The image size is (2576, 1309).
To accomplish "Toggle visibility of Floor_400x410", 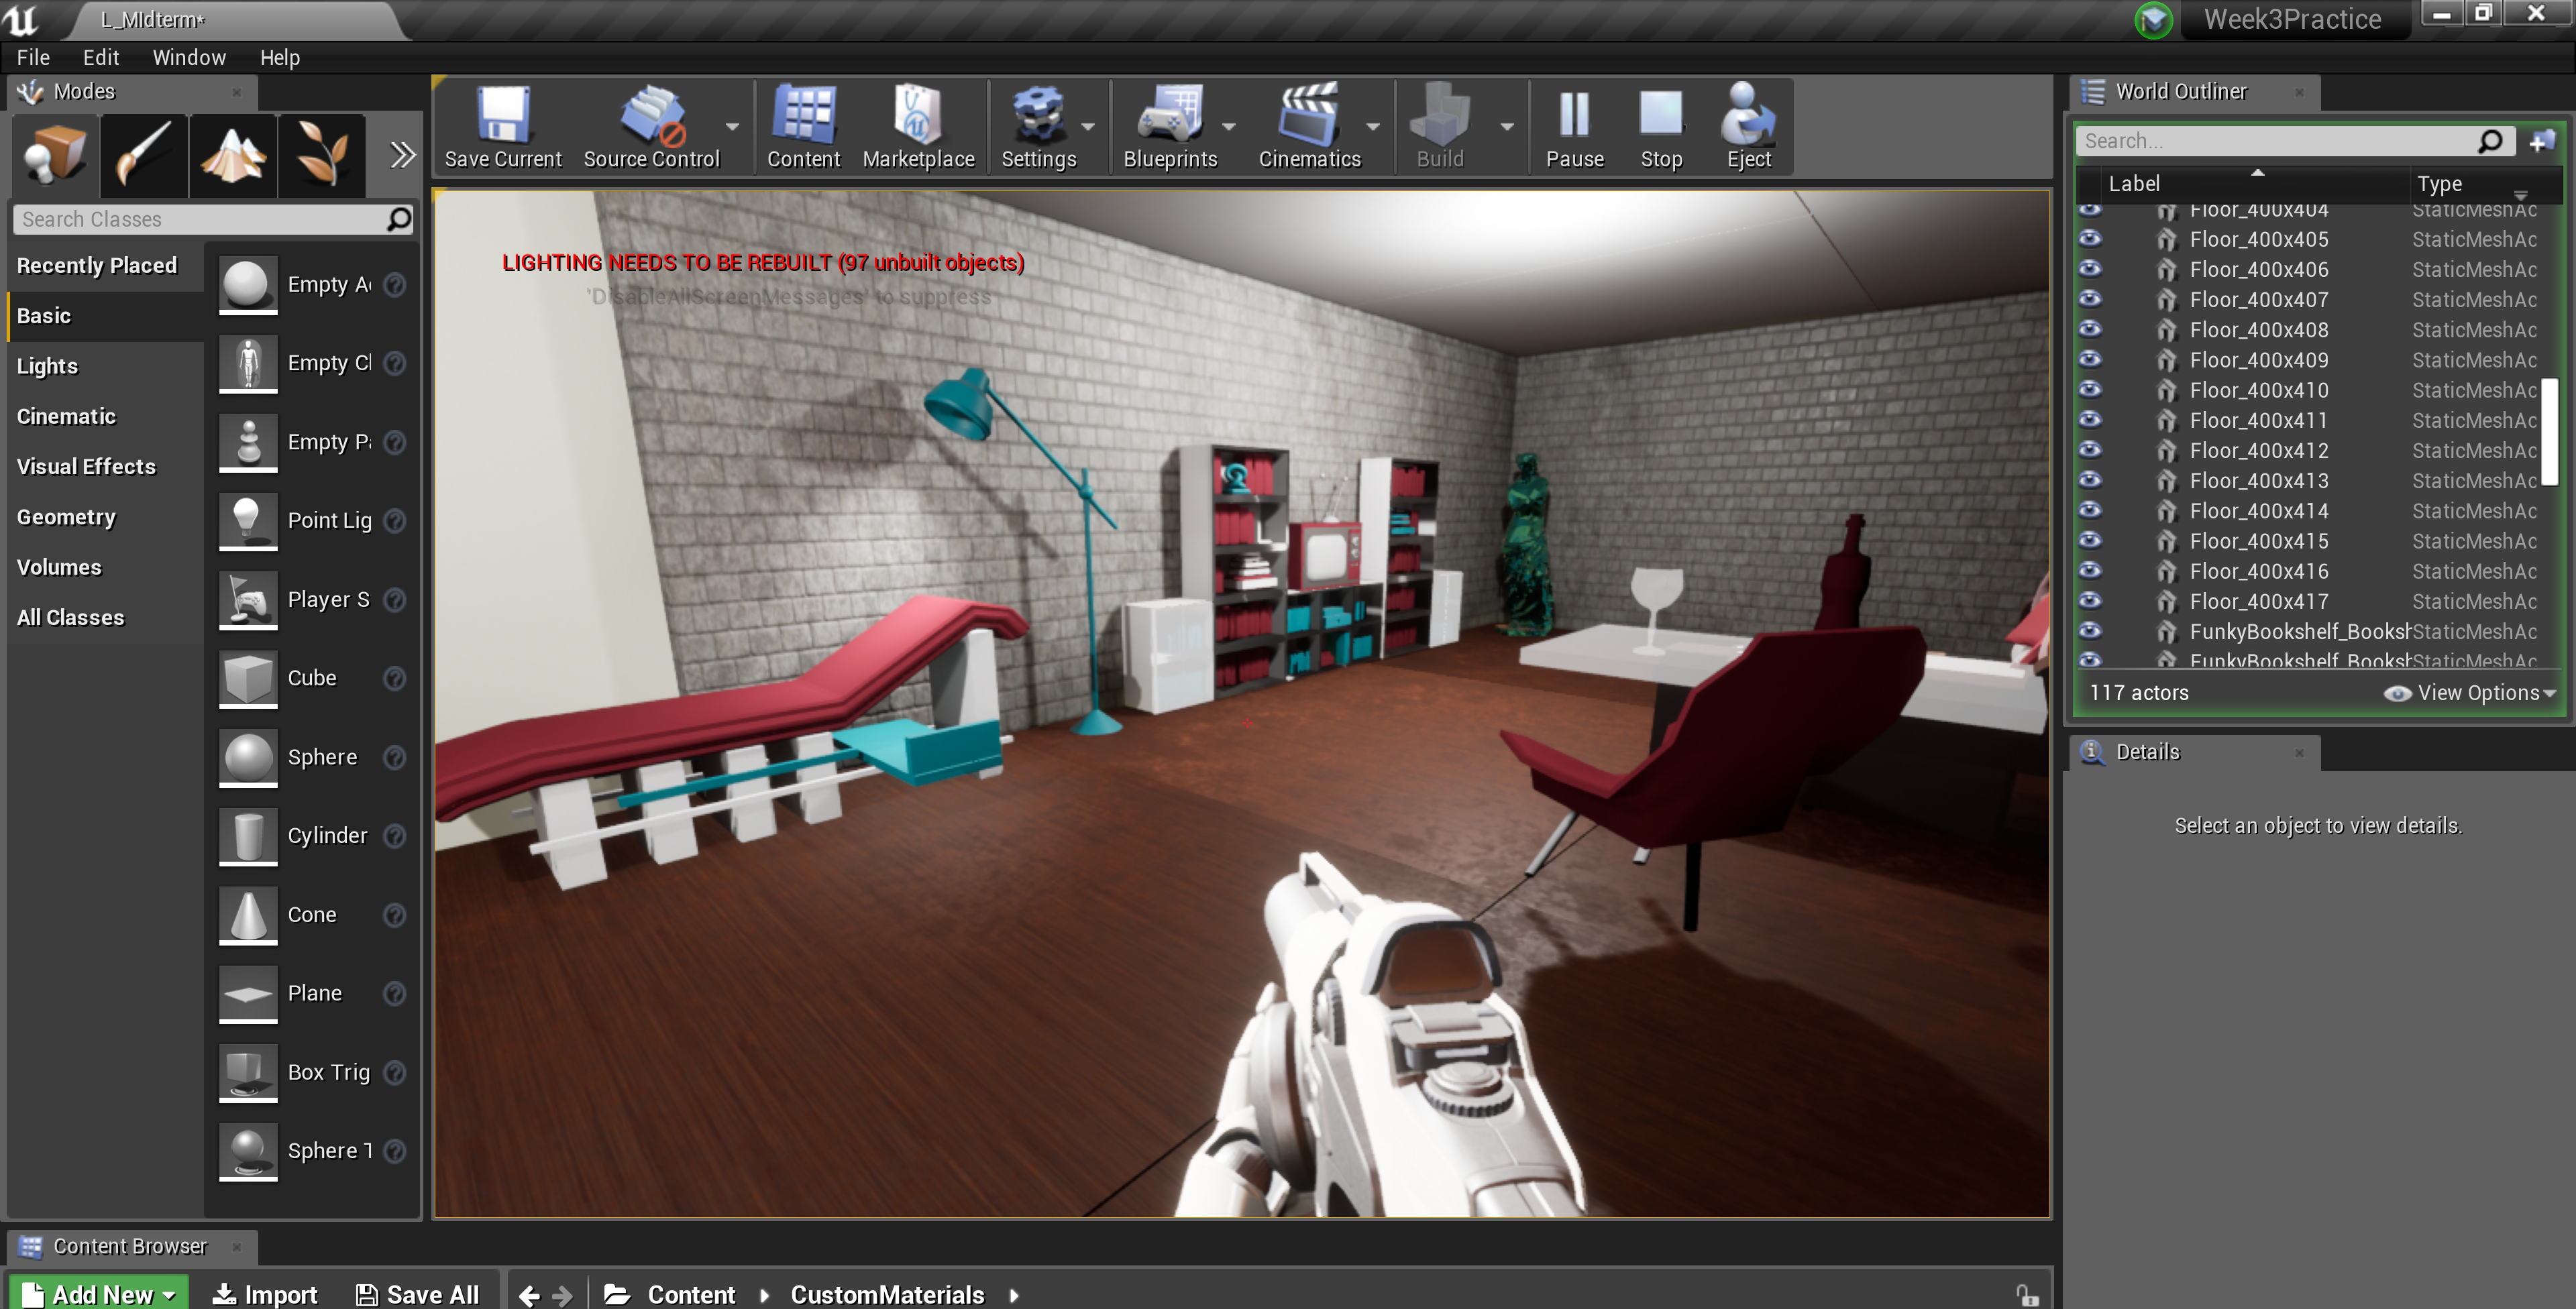I will 2090,389.
